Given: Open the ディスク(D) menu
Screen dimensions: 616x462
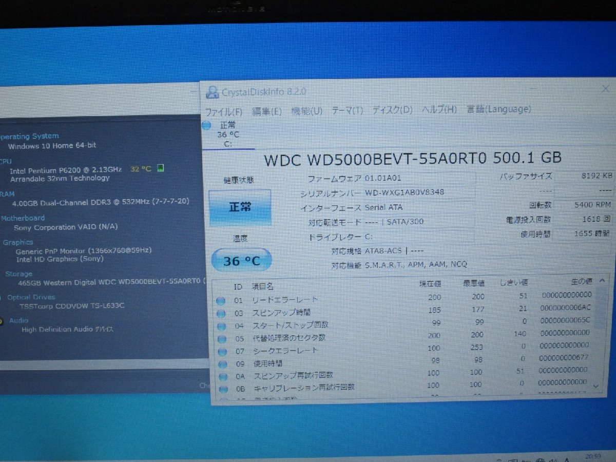Looking at the screenshot, I should coord(392,110).
